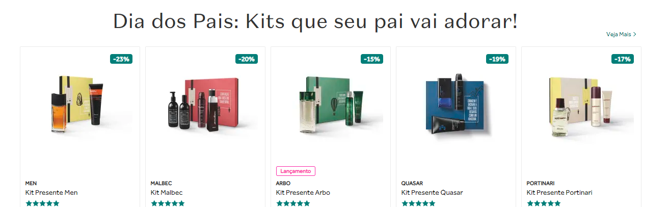Viewport: 669px width, 207px height.
Task: Select the -15% discount badge
Action: pos(372,59)
